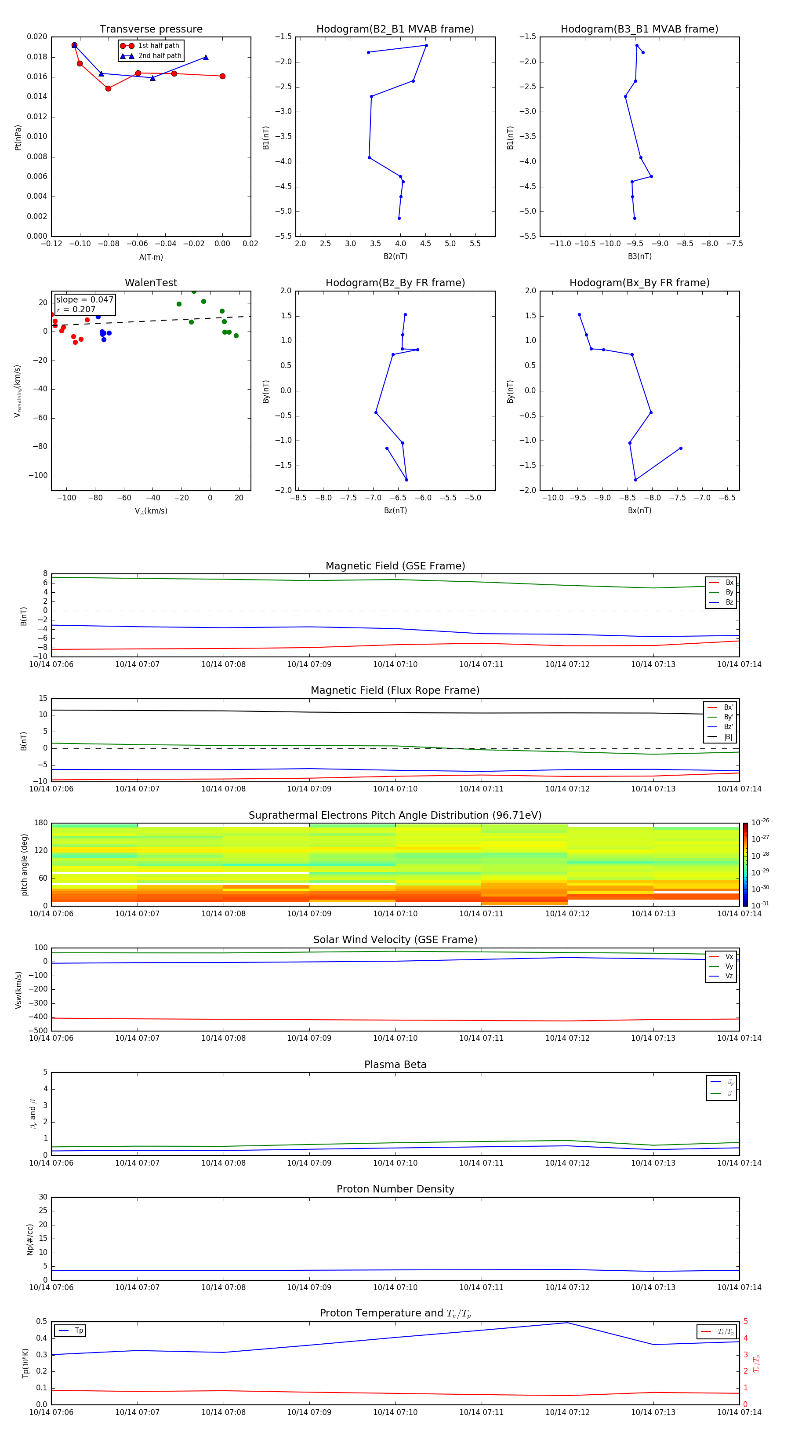
Task: Select the 'WalenTest' plot title
Action: pos(151,283)
